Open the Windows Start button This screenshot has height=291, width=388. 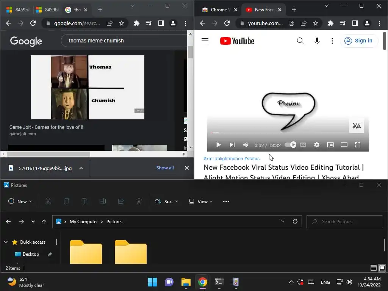[x=152, y=282]
